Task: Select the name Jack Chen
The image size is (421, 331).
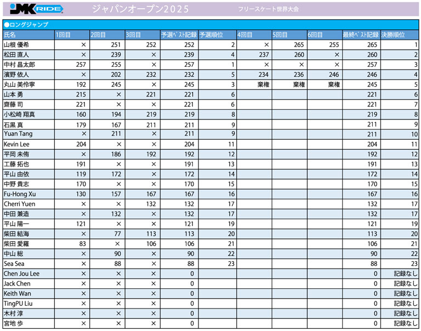Action: click(17, 283)
